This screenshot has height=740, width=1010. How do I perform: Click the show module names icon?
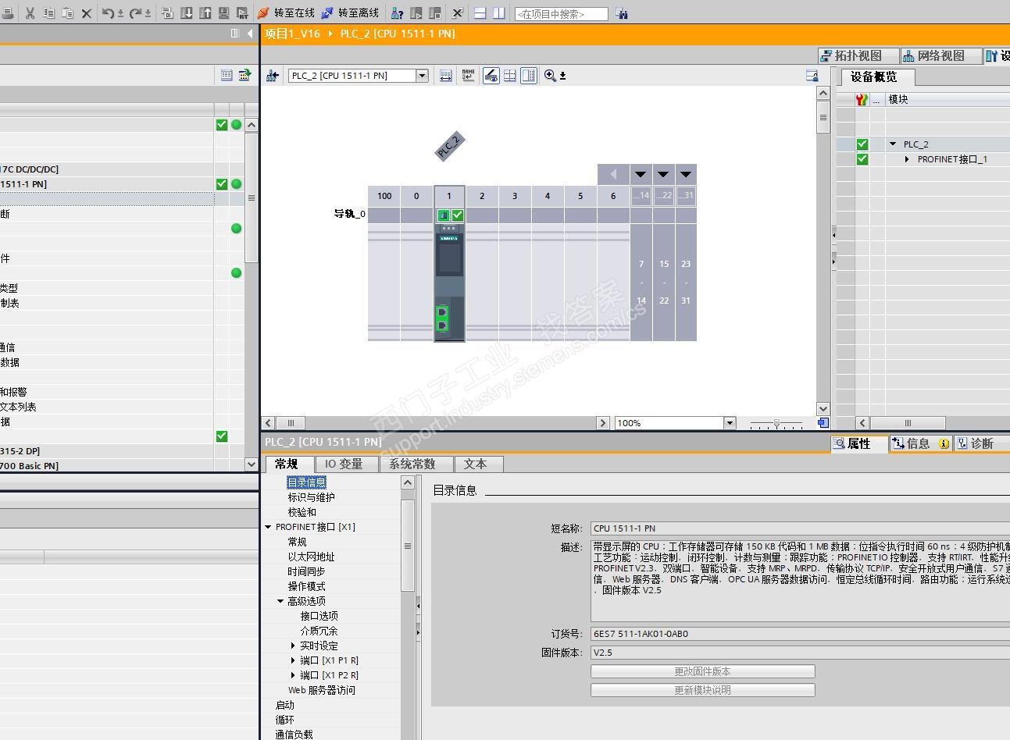click(x=468, y=76)
